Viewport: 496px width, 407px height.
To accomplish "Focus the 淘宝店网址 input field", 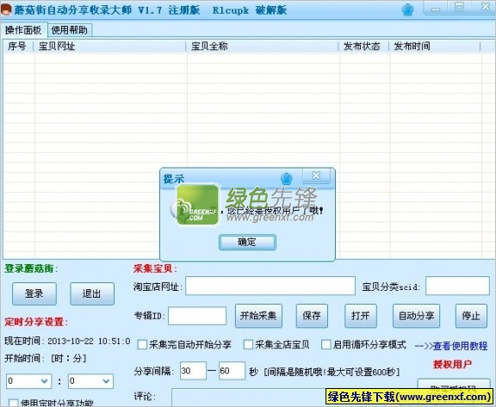I will coord(270,286).
